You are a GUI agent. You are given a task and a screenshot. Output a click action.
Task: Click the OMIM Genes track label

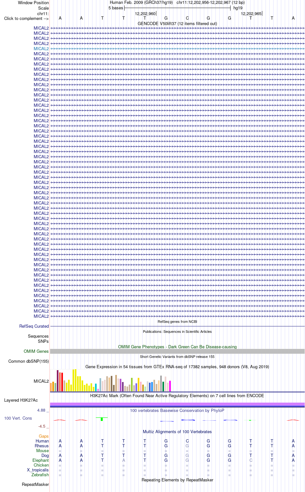pyautogui.click(x=36, y=351)
